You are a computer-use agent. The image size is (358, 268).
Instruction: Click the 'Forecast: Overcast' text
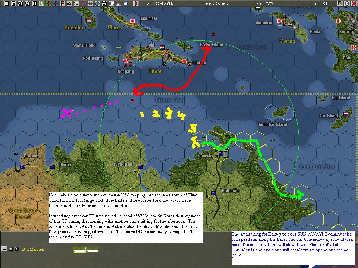215,3
